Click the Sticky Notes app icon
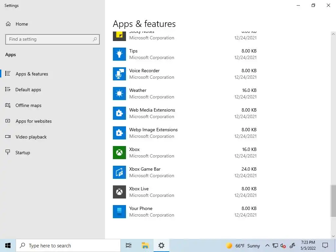Screen dimensions: 336x252 (119, 36)
